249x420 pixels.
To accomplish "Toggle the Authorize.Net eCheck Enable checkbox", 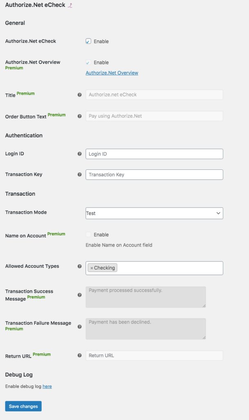I will (88, 41).
